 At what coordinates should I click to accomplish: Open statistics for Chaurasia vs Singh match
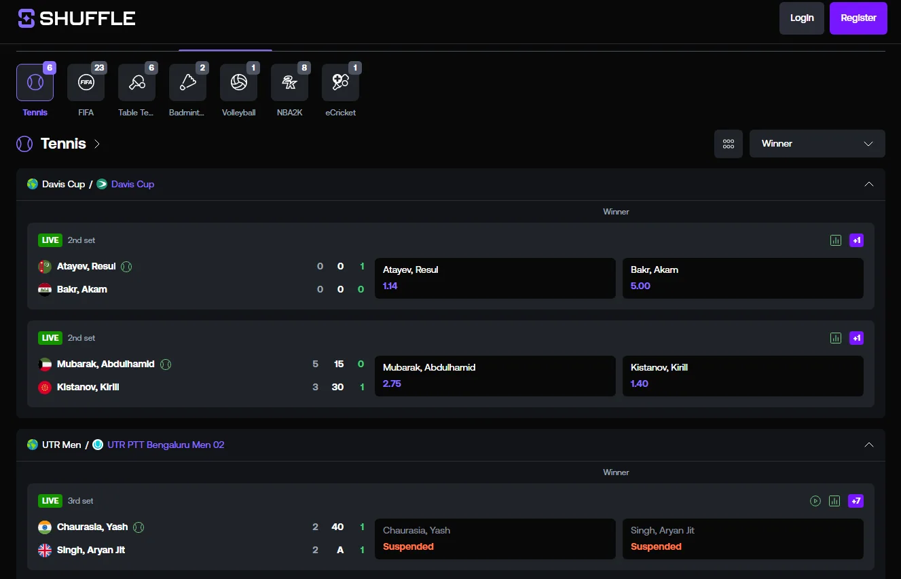834,501
